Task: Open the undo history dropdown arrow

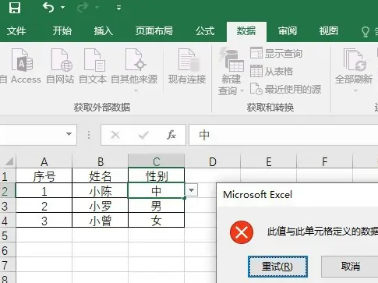Action: coord(62,8)
